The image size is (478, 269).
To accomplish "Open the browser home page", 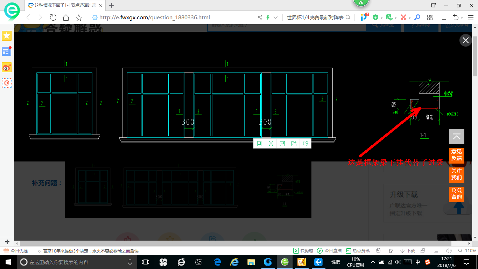I will [x=66, y=18].
